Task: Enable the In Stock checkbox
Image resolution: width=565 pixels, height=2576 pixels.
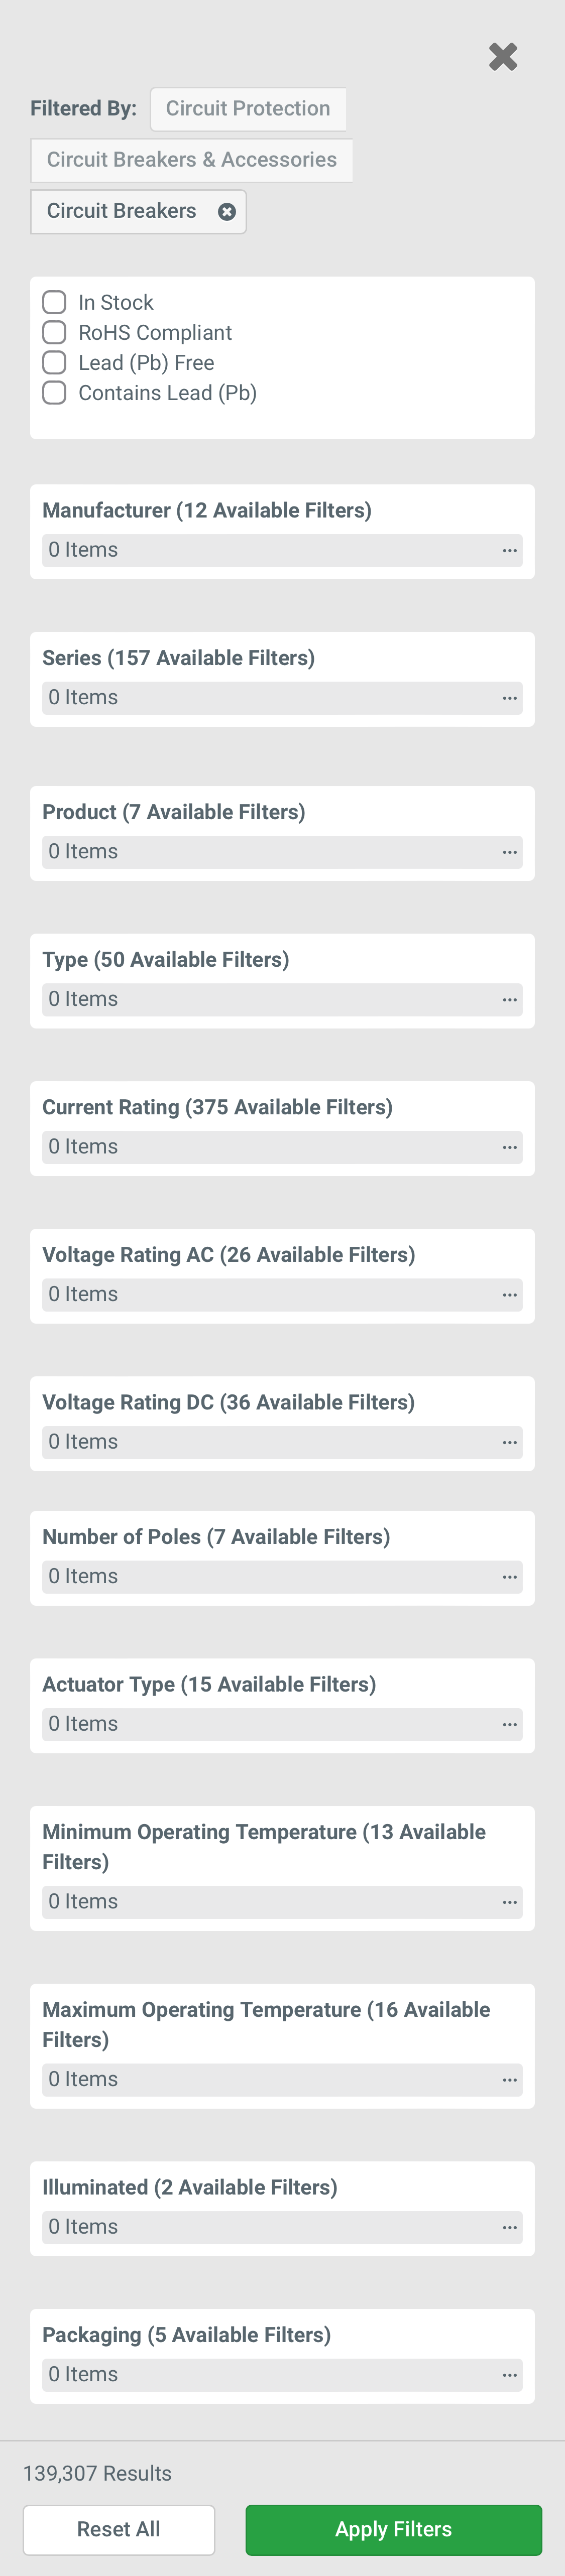Action: pos(54,301)
